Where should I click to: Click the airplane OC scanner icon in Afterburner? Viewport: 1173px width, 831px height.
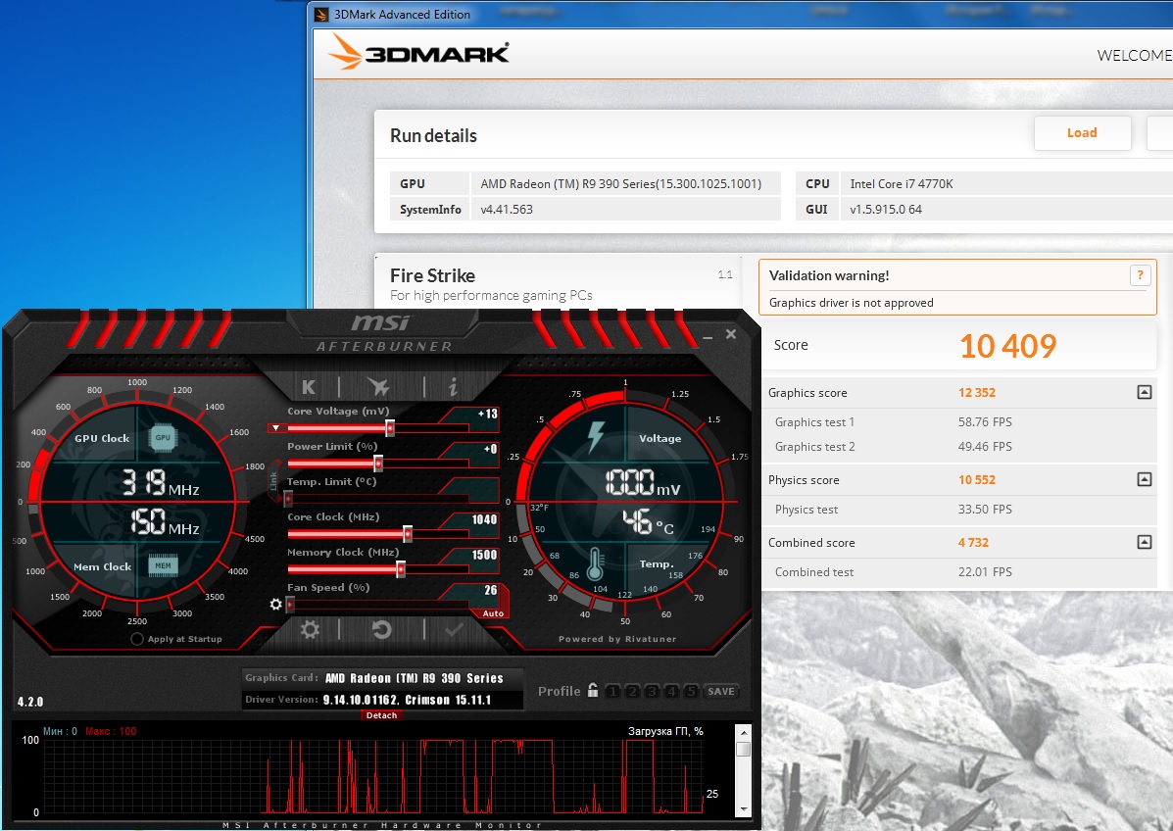(x=378, y=387)
